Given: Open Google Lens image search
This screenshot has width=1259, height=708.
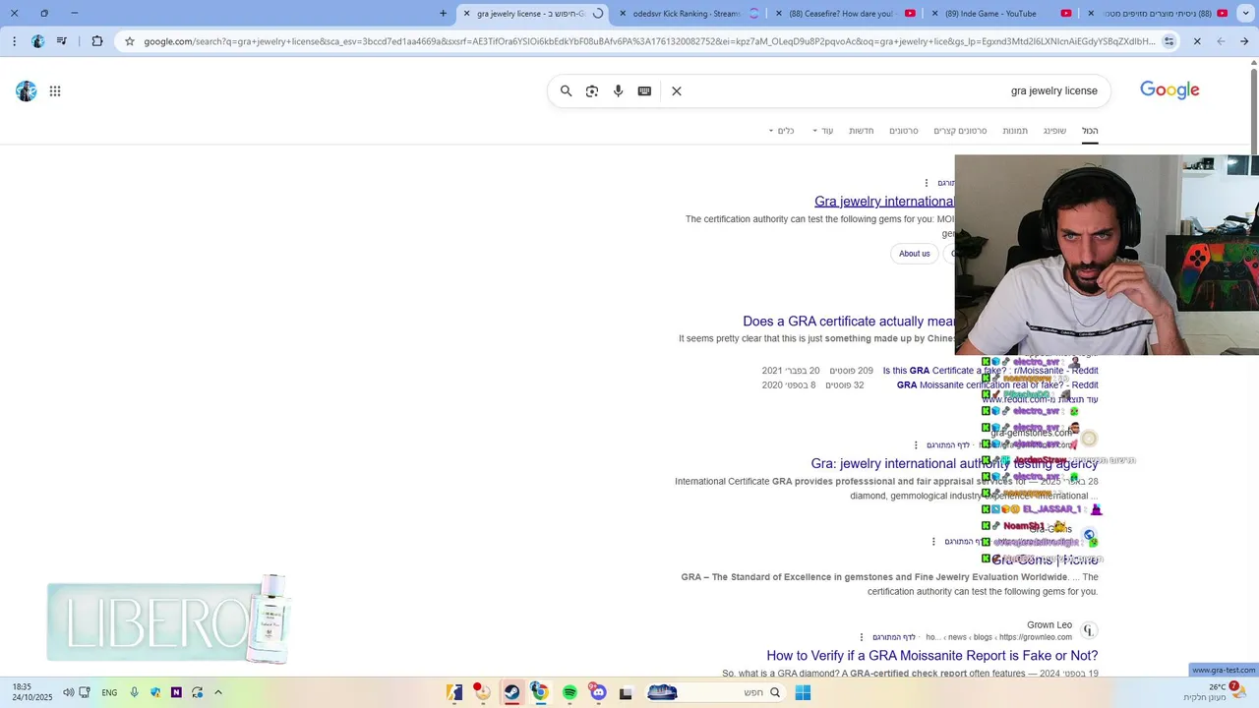Looking at the screenshot, I should 592,90.
